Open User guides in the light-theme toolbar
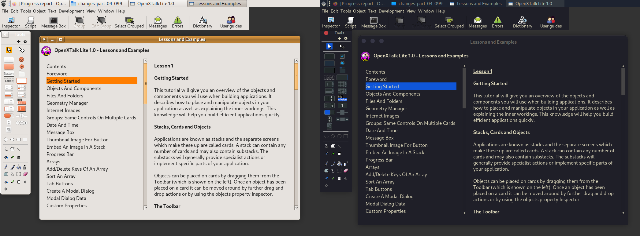The width and height of the screenshot is (640, 236). (231, 22)
